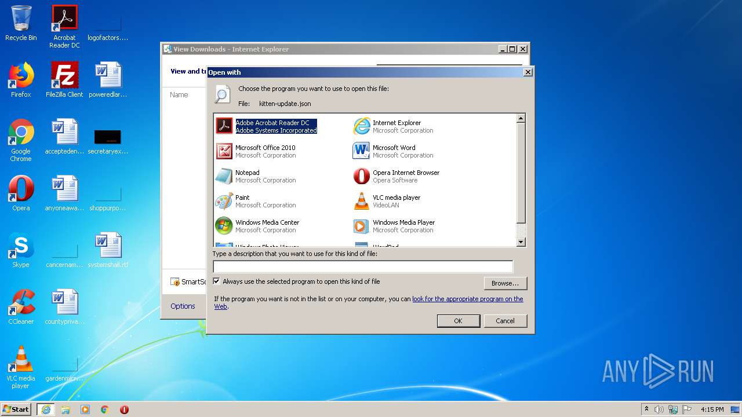
Task: Open Recycle Bin desktop icon
Action: pyautogui.click(x=21, y=23)
